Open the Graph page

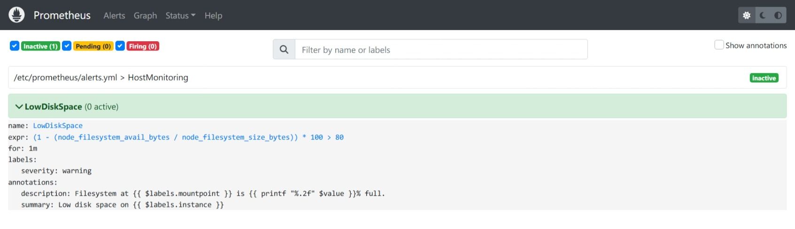pyautogui.click(x=145, y=15)
